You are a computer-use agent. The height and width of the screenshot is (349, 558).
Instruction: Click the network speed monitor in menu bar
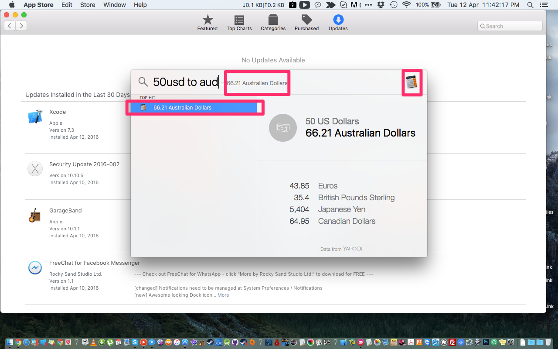263,5
